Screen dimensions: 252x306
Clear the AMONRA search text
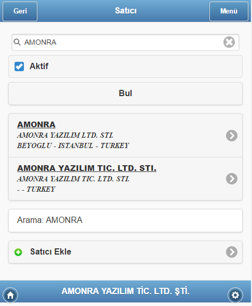[x=229, y=42]
